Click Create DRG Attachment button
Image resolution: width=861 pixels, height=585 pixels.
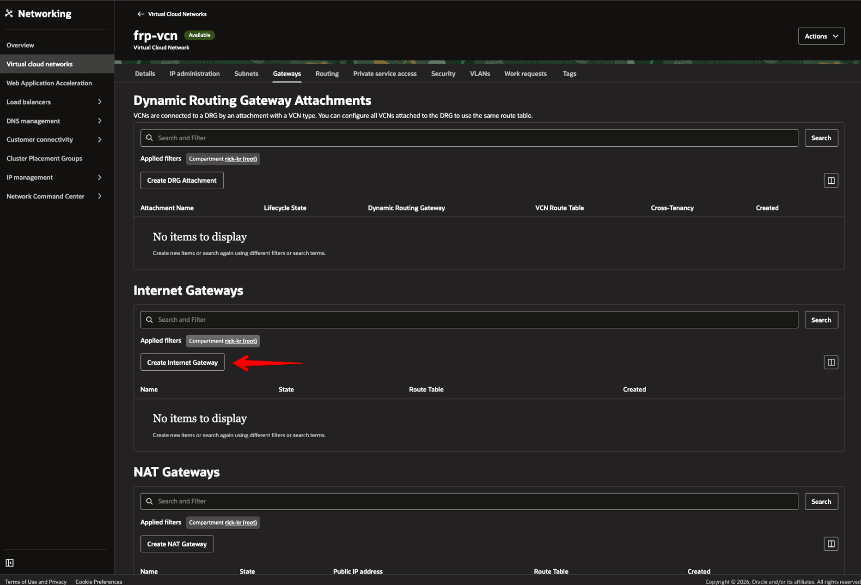click(182, 181)
